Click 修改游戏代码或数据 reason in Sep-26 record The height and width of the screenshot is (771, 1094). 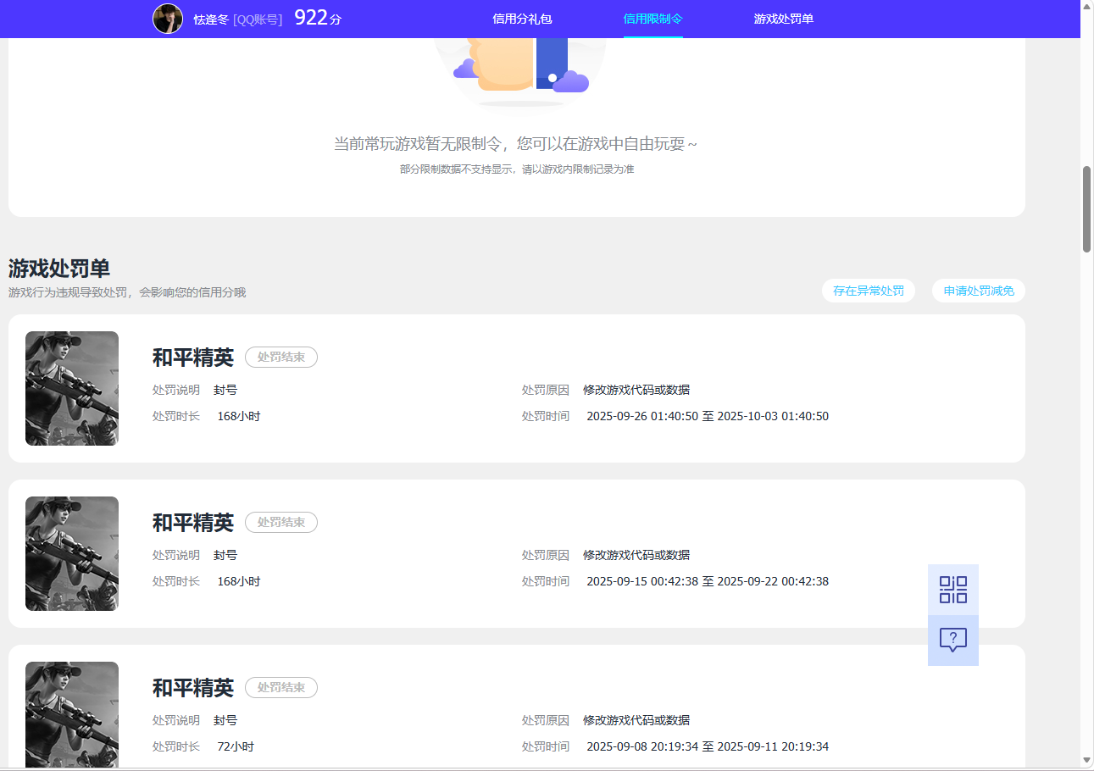click(636, 390)
